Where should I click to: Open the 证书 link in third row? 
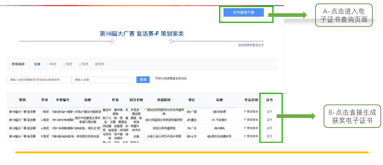pyautogui.click(x=269, y=128)
